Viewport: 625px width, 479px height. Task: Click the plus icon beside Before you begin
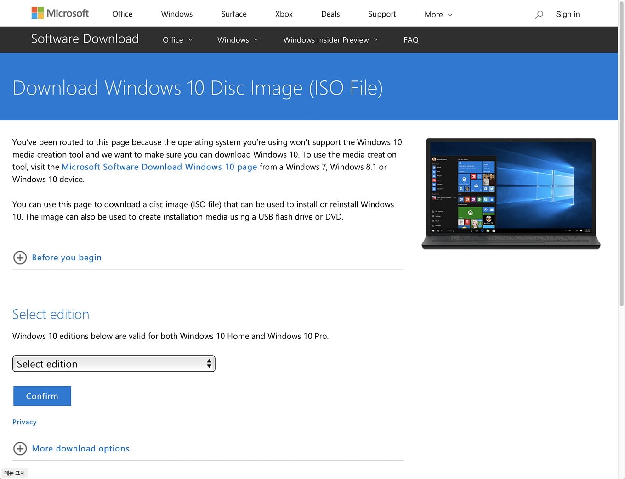pyautogui.click(x=20, y=258)
